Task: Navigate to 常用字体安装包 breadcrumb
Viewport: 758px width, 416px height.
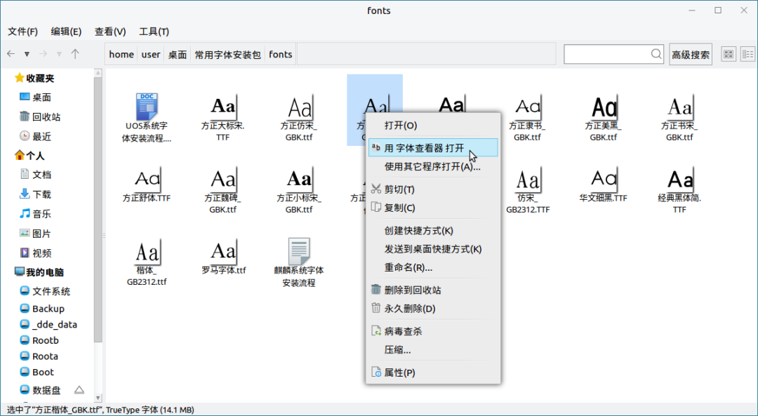Action: coord(227,54)
